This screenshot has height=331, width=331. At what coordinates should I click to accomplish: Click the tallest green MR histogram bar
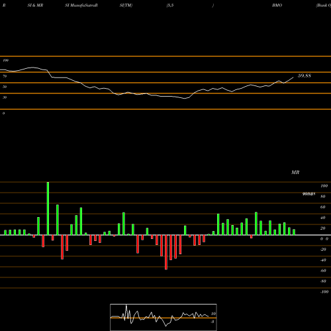point(48,209)
